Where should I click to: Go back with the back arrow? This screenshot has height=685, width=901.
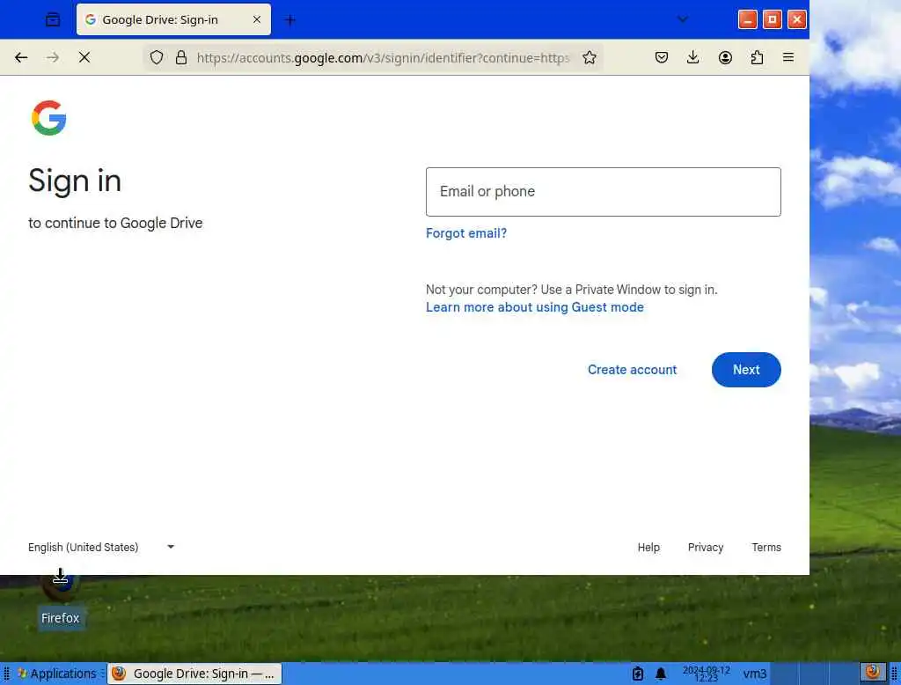[21, 57]
